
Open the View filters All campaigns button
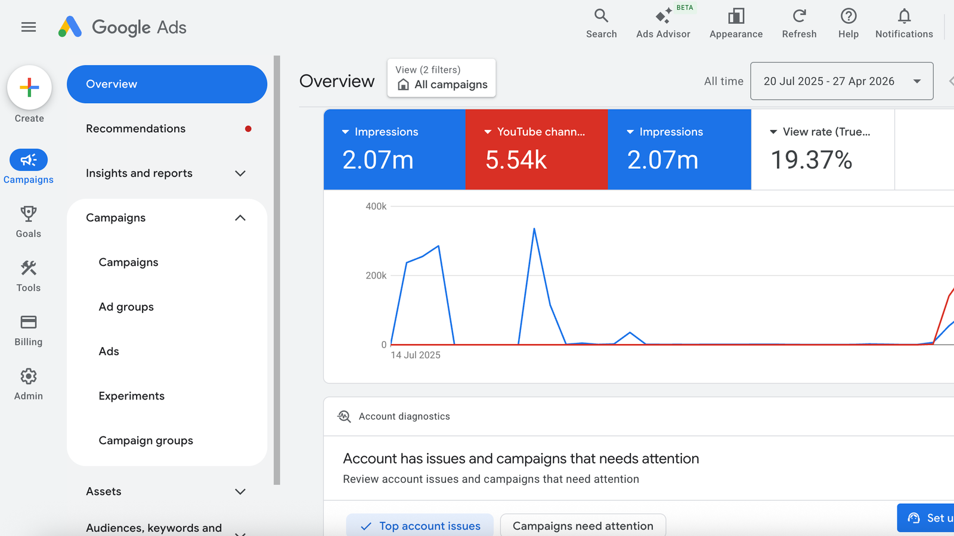click(x=442, y=78)
